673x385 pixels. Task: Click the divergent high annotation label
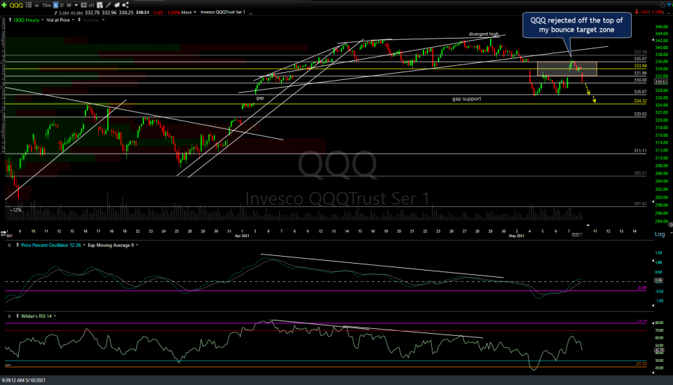484,34
